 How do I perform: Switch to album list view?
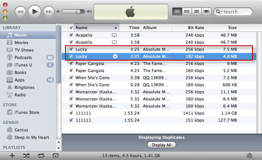click(187, 11)
